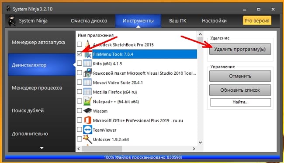Enable the Visual Studio 2010 language pack checkbox
This screenshot has height=163, width=284.
(80, 73)
